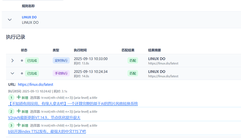The image size is (241, 138).
Task: Open the V2rayN最新更新V7.14.9 post link
Action: tap(44, 117)
